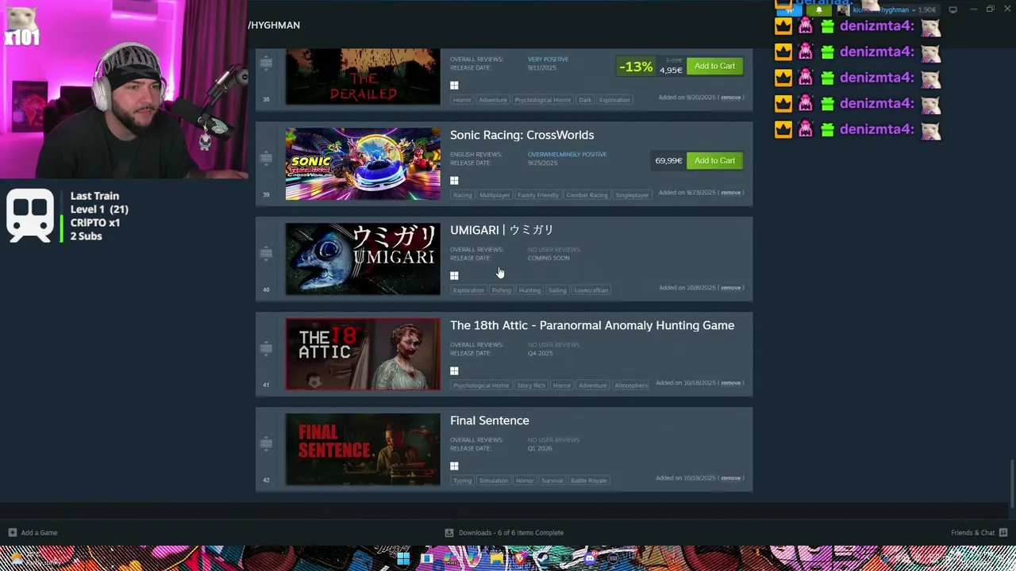
Task: Switch to Steam from the taskbar
Action: coord(543,558)
